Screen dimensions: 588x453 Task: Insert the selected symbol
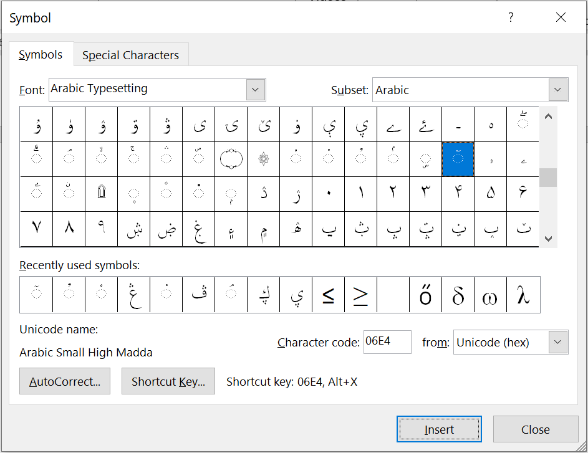[x=439, y=429]
